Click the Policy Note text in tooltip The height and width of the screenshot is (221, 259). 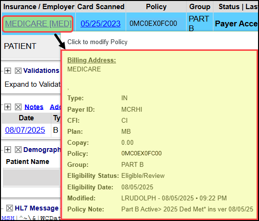pos(188,209)
